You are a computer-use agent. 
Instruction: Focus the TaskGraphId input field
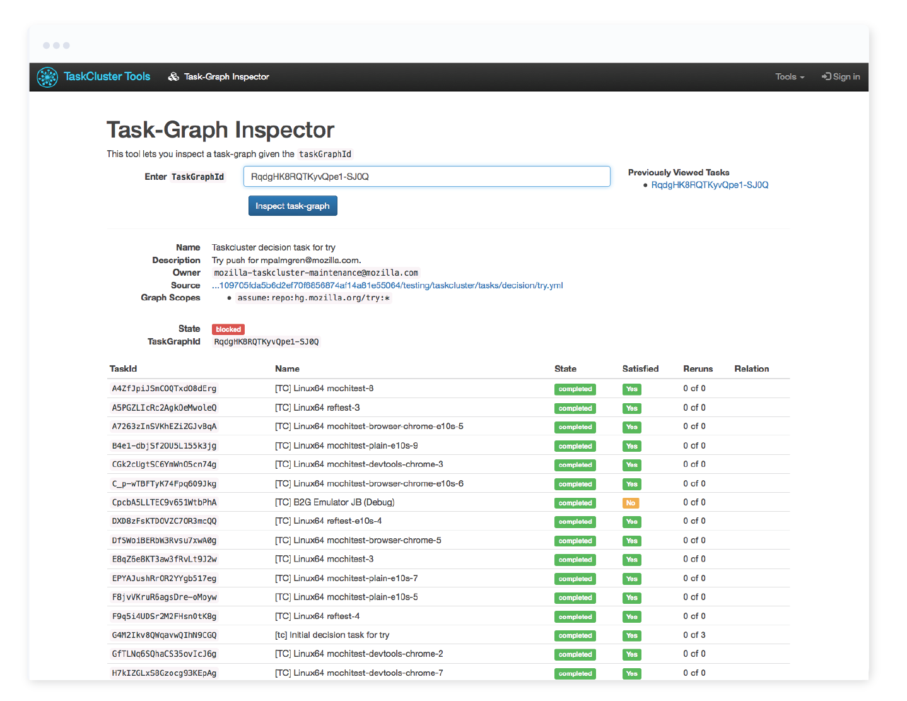[427, 177]
